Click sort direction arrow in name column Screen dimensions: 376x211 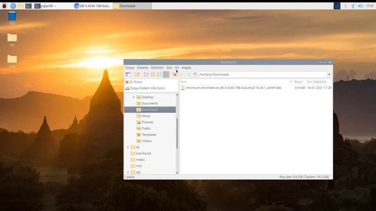point(291,82)
